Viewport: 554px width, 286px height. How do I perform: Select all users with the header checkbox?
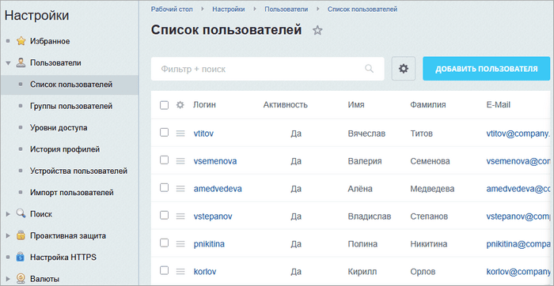click(x=164, y=105)
